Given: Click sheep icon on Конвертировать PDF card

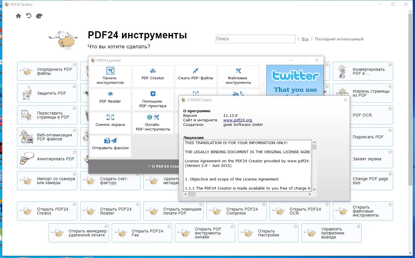Looking at the screenshot, I should 342,71.
